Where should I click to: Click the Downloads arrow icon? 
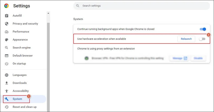pos(6,83)
